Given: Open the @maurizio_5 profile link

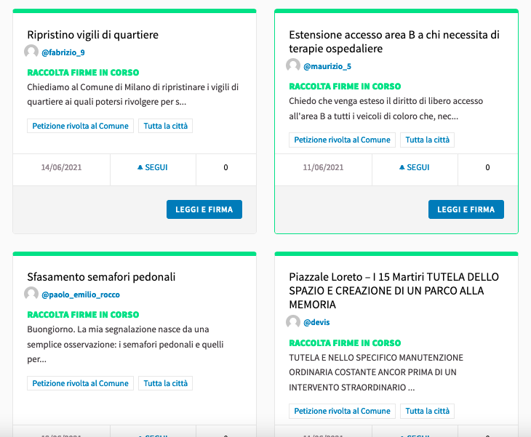Looking at the screenshot, I should [327, 66].
